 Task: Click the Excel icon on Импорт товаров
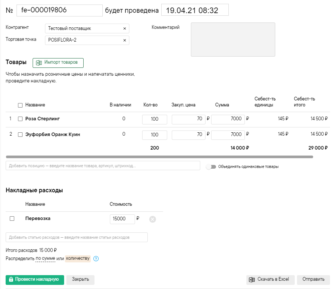click(39, 63)
